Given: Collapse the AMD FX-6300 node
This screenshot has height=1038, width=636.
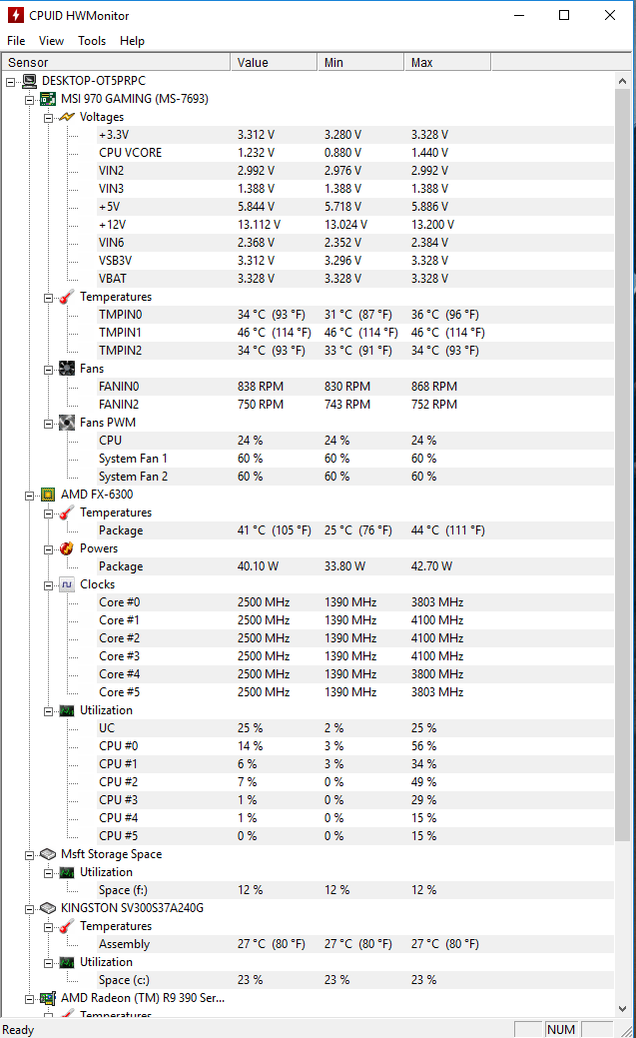Looking at the screenshot, I should [x=29, y=496].
